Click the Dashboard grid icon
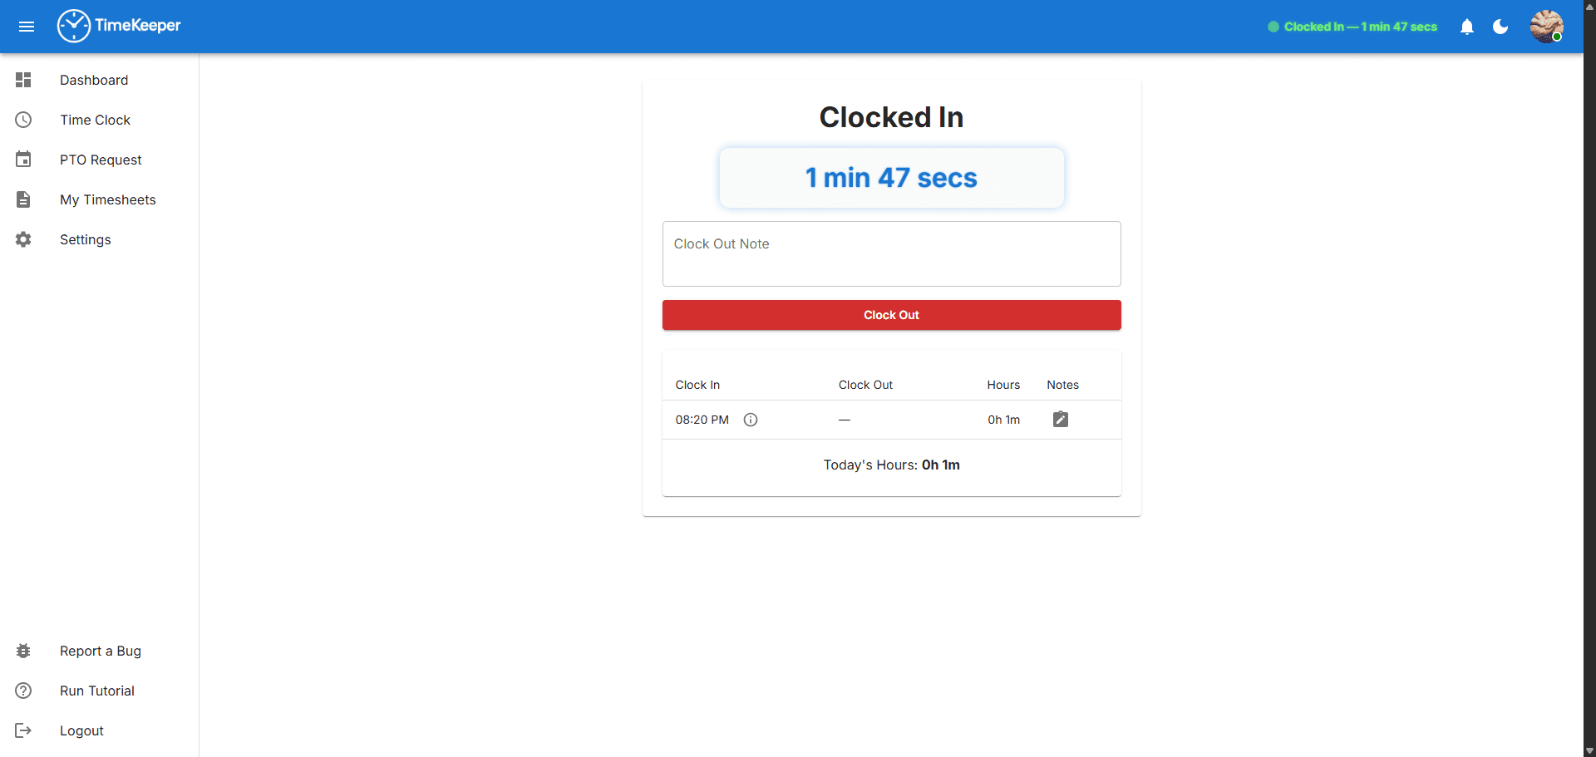The width and height of the screenshot is (1596, 757). (23, 80)
